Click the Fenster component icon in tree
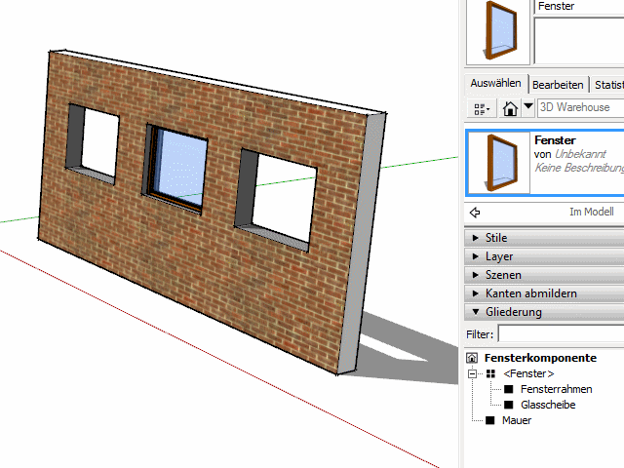The height and width of the screenshot is (468, 624). pos(491,373)
